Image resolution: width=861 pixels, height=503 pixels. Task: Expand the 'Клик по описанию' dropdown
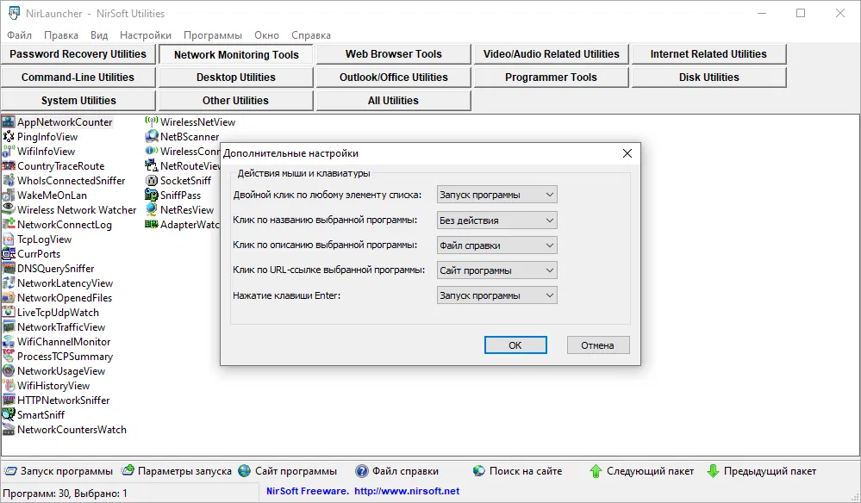497,245
